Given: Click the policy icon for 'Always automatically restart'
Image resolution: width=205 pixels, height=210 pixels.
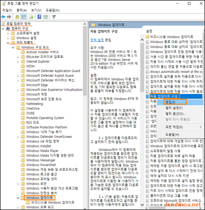Looking at the screenshot, I should (x=147, y=72).
